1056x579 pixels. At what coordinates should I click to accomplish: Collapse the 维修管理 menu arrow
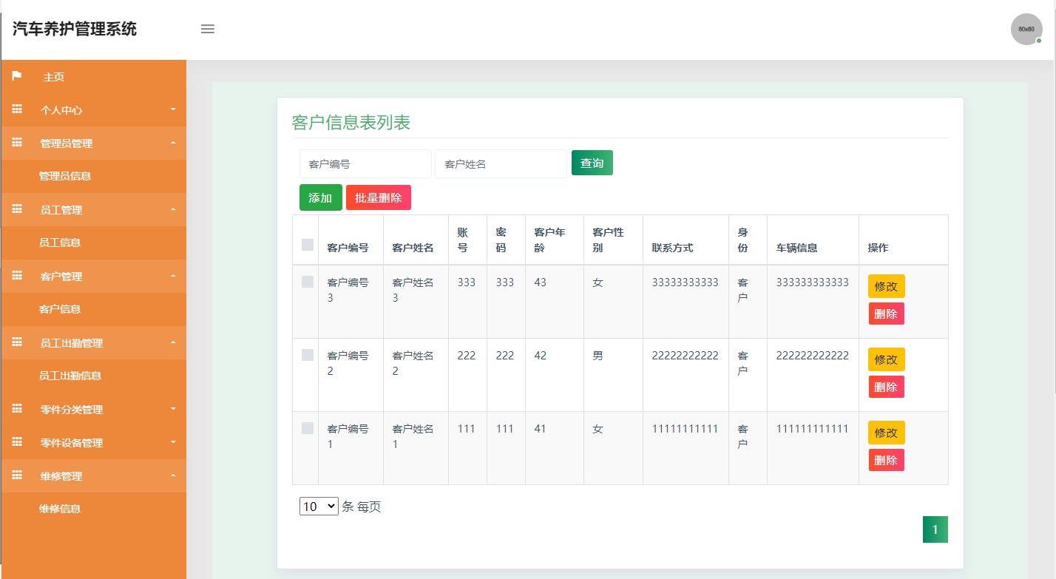pyautogui.click(x=173, y=475)
